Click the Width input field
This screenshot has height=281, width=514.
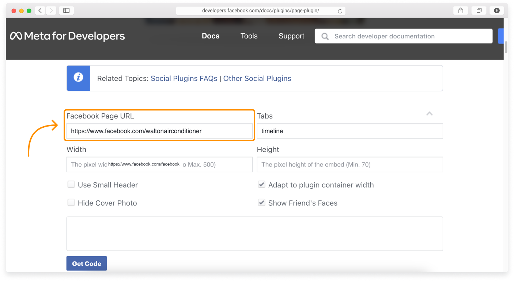(159, 165)
